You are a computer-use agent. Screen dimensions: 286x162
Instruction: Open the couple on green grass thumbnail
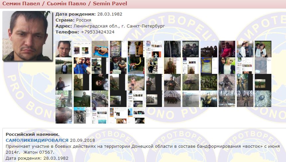tap(263, 49)
